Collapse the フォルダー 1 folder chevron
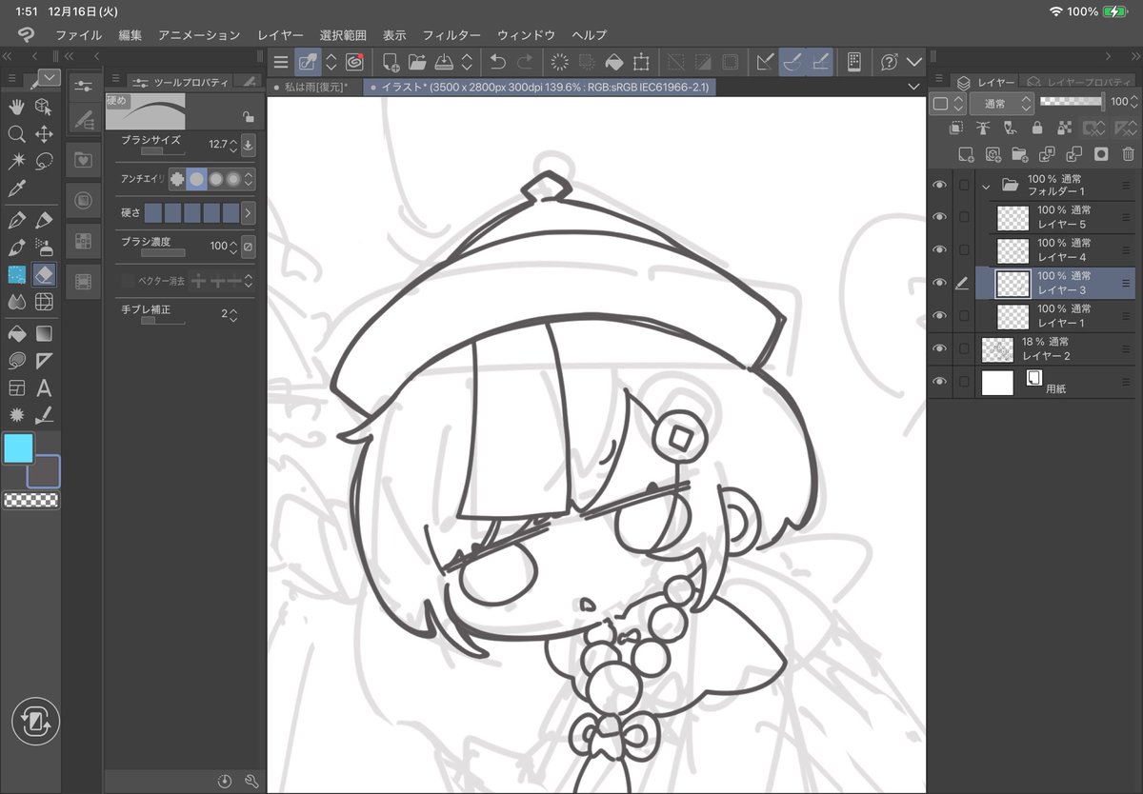 pyautogui.click(x=987, y=186)
